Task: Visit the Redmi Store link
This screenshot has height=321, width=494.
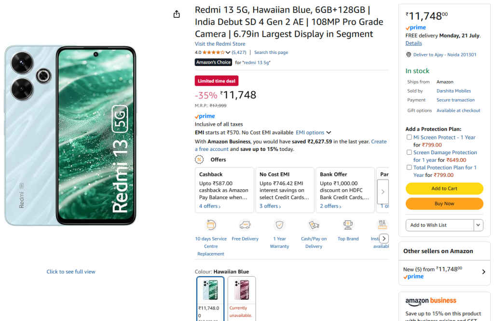Action: pyautogui.click(x=220, y=44)
